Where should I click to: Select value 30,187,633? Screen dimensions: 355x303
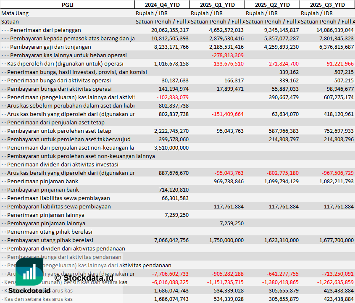[x=175, y=80]
